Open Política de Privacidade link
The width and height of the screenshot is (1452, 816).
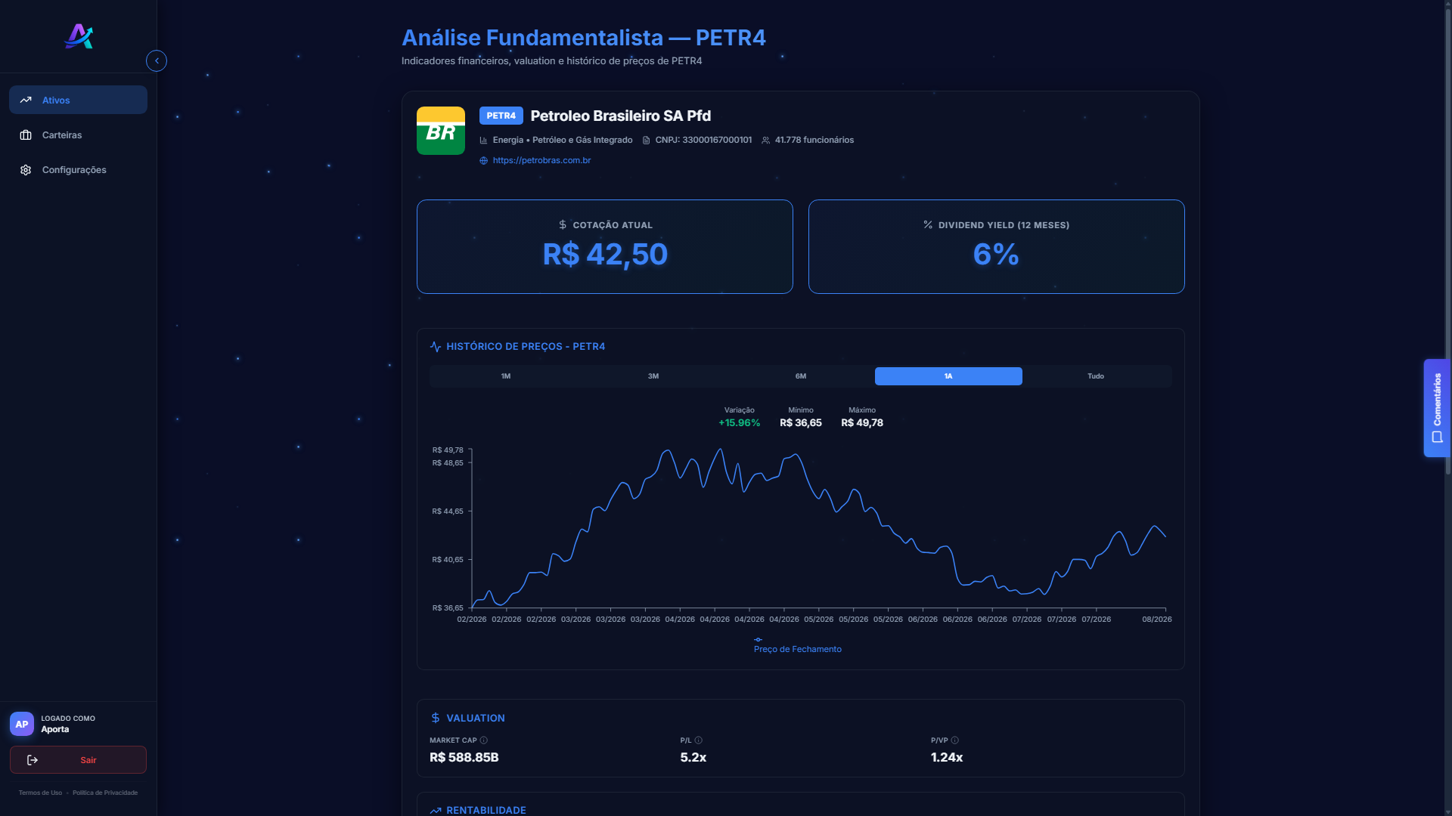click(x=105, y=793)
